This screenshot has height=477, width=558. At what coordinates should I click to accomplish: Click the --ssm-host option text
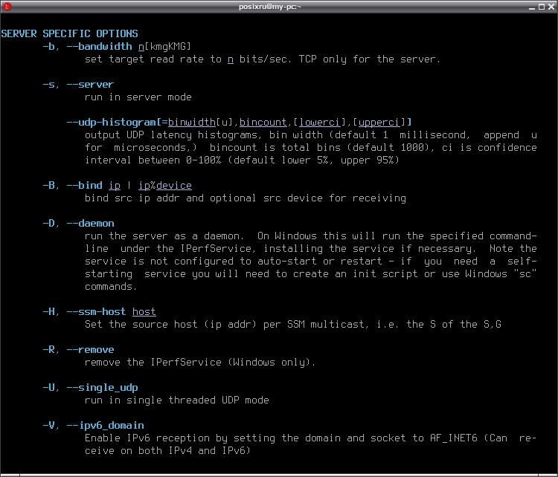click(96, 312)
